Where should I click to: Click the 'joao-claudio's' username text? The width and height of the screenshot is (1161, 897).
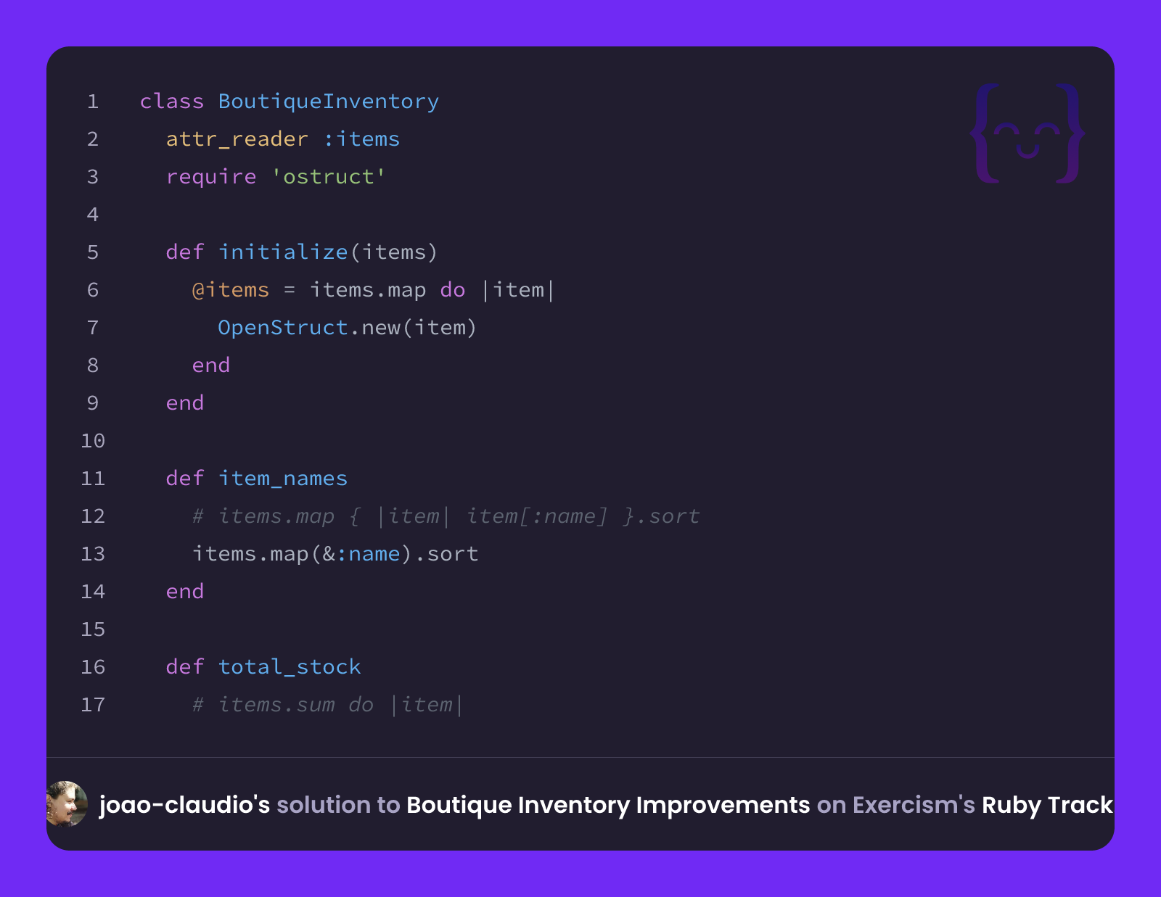[x=184, y=805]
